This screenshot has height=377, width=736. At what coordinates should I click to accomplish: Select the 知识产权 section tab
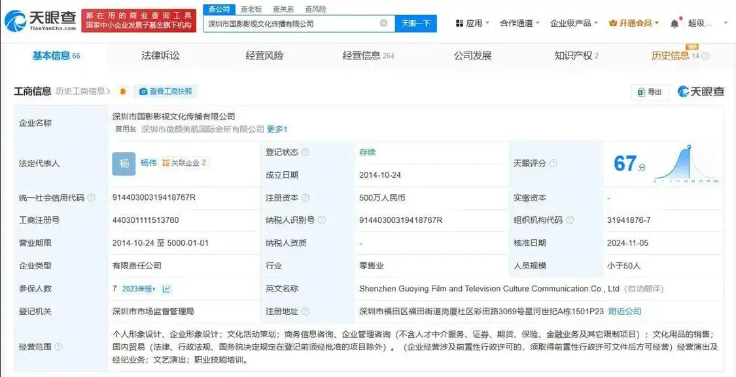(x=576, y=56)
